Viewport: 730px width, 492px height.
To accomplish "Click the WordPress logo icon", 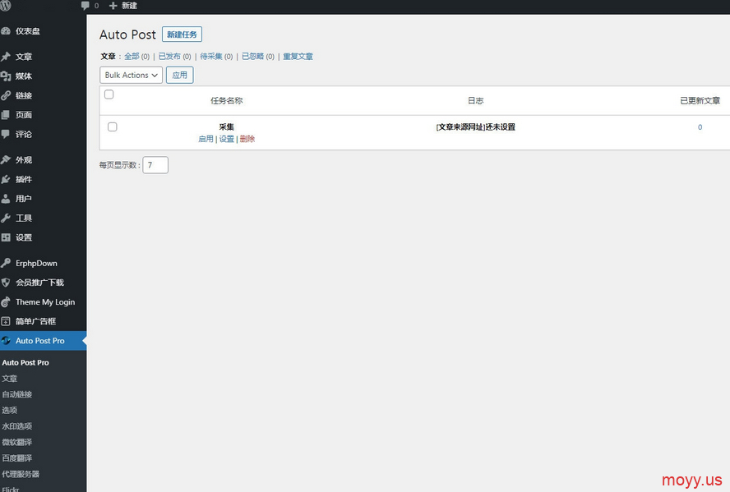I will click(5, 6).
